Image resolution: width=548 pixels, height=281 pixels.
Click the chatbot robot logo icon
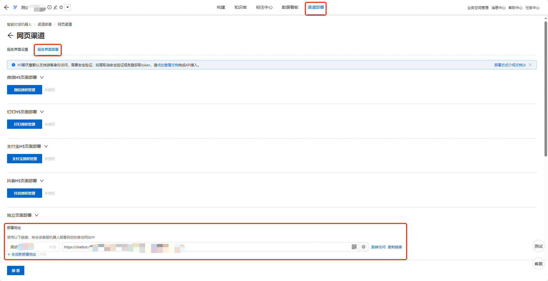[15, 7]
